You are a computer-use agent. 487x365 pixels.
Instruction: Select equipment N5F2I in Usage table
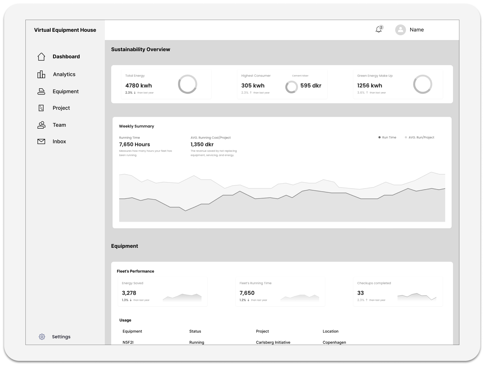coord(128,342)
